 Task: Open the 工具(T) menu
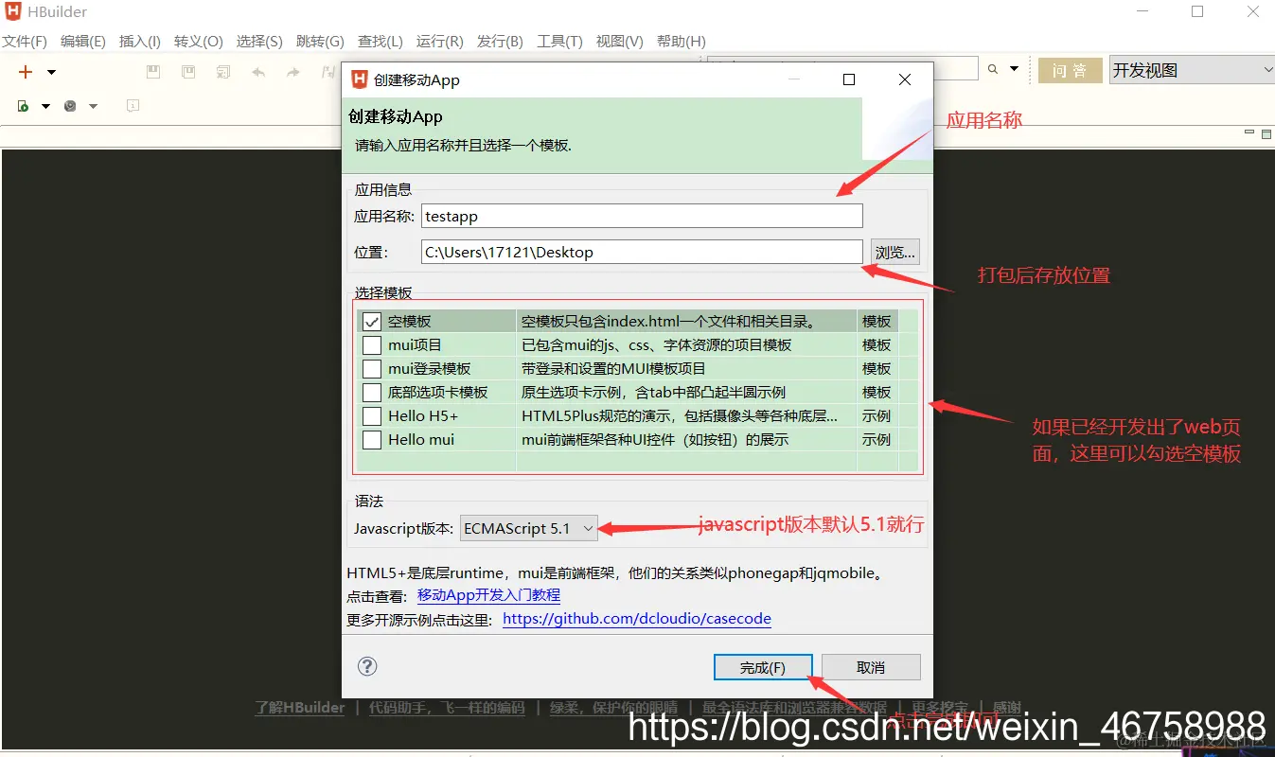[x=558, y=41]
